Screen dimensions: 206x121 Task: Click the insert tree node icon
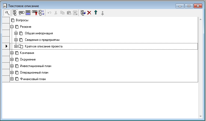point(83,13)
